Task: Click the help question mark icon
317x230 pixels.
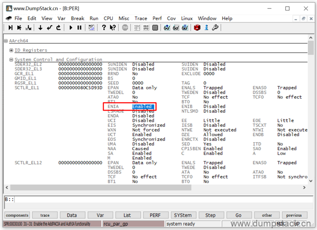Action: [x=104, y=27]
